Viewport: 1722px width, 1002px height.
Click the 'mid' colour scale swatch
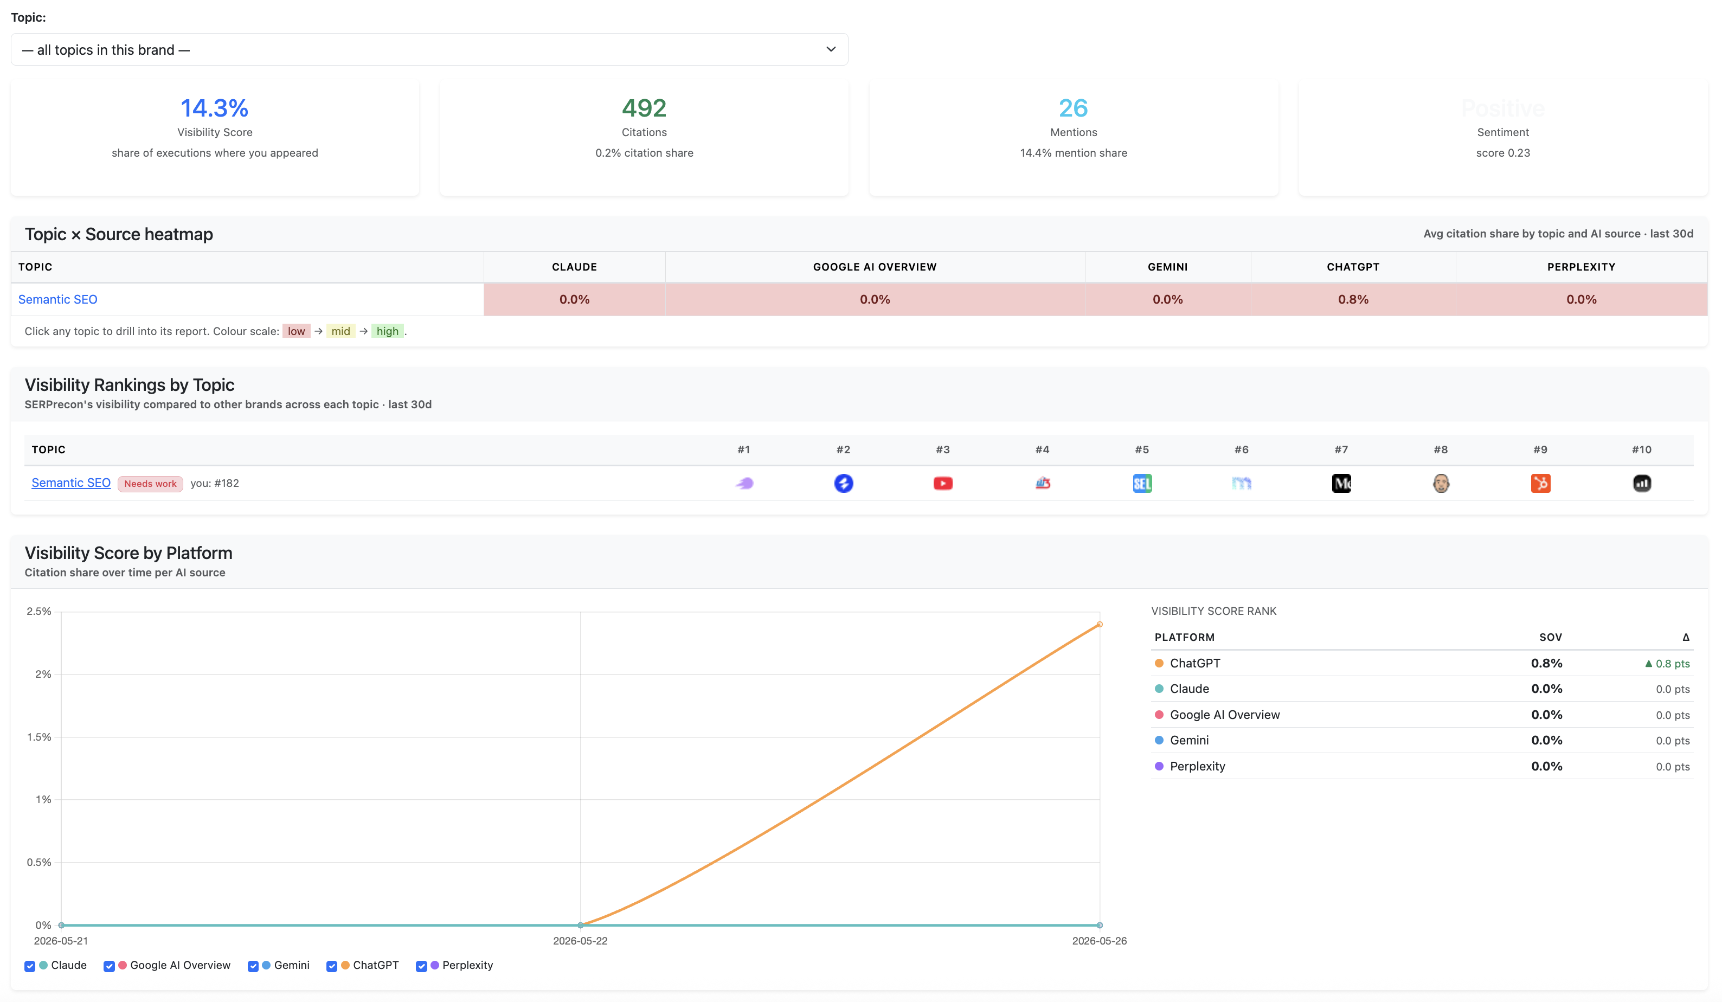tap(340, 331)
